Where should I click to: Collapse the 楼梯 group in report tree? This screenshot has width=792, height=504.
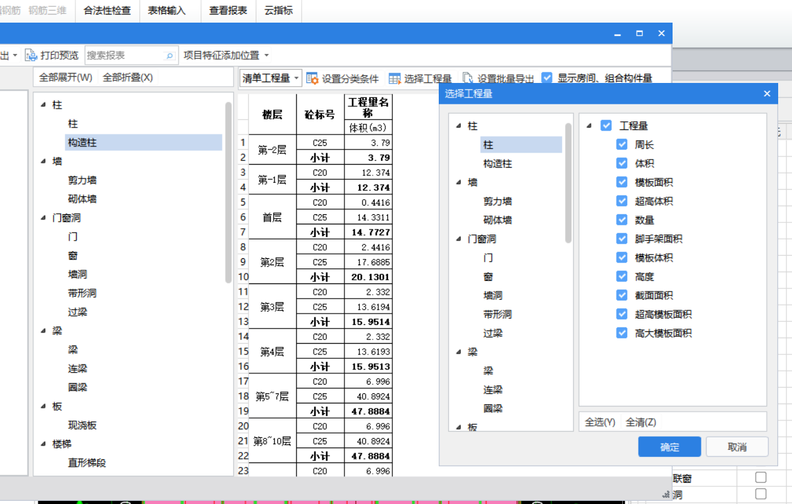click(43, 444)
